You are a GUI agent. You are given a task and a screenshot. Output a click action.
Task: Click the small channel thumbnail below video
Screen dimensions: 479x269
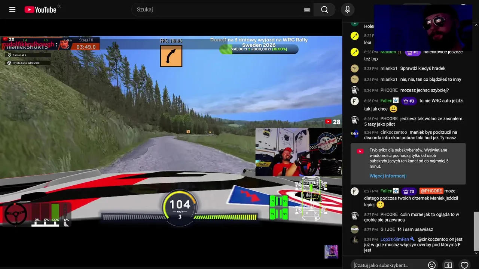pos(331,252)
